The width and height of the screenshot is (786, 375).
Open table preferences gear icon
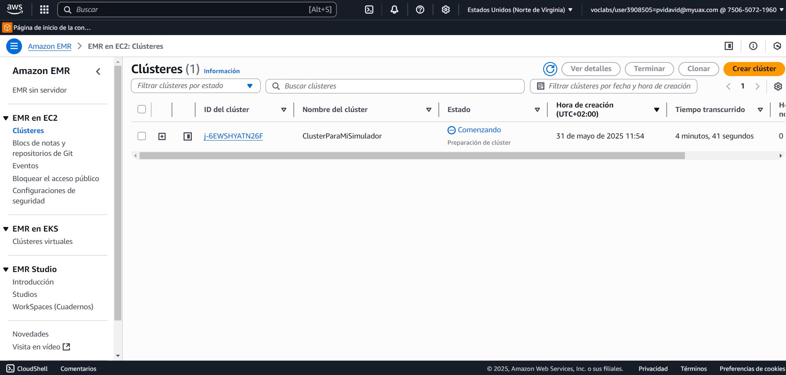778,86
